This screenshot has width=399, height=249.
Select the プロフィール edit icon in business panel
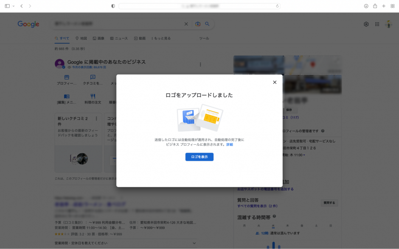66,77
